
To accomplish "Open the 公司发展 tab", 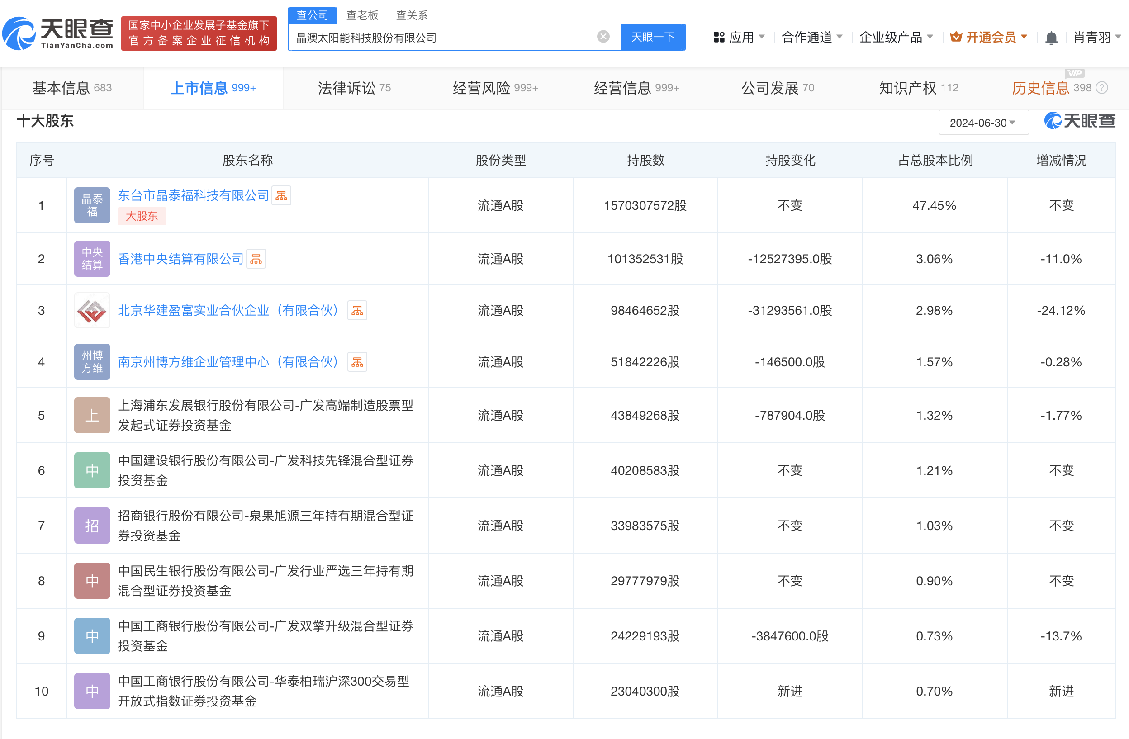I will tap(778, 88).
